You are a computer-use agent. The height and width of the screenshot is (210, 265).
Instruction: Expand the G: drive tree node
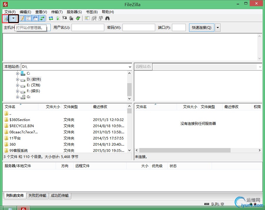pos(17,97)
